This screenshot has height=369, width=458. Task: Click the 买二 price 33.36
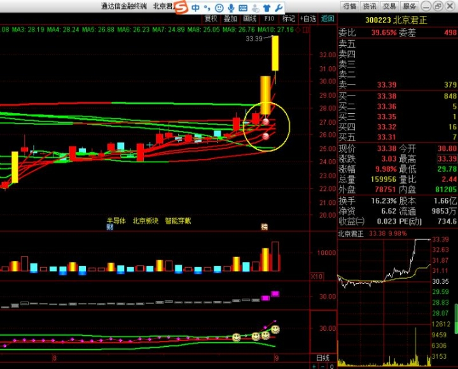(x=387, y=107)
